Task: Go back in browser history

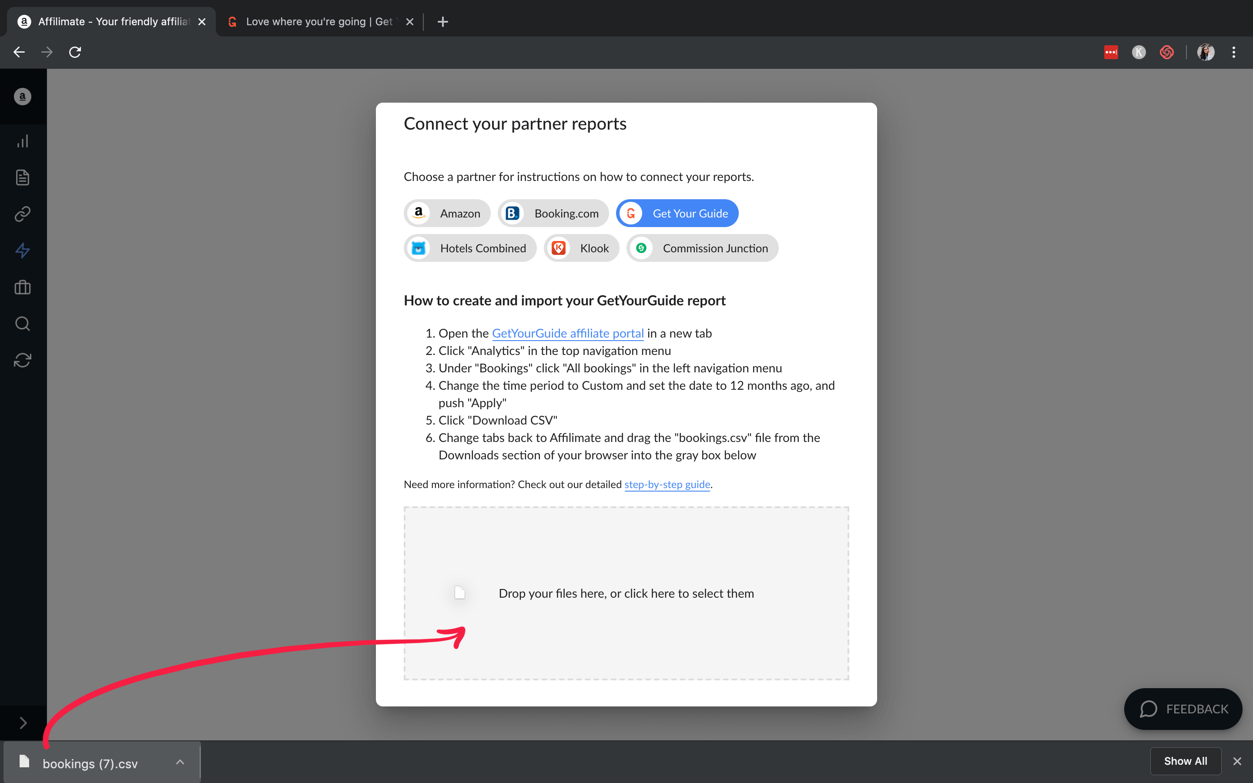Action: tap(19, 52)
